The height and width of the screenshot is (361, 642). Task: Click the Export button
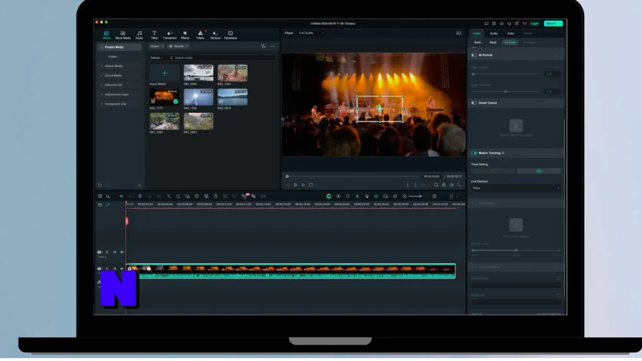pos(553,23)
